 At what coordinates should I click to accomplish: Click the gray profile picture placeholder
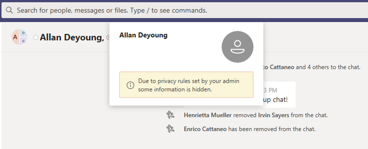click(237, 47)
